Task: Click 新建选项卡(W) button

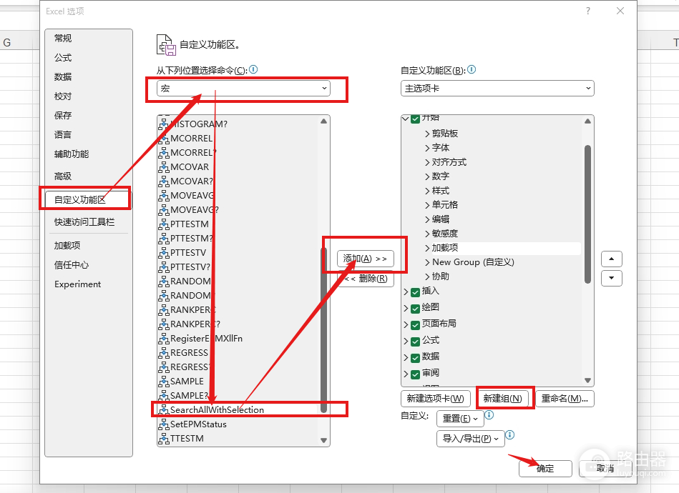Action: [x=436, y=398]
